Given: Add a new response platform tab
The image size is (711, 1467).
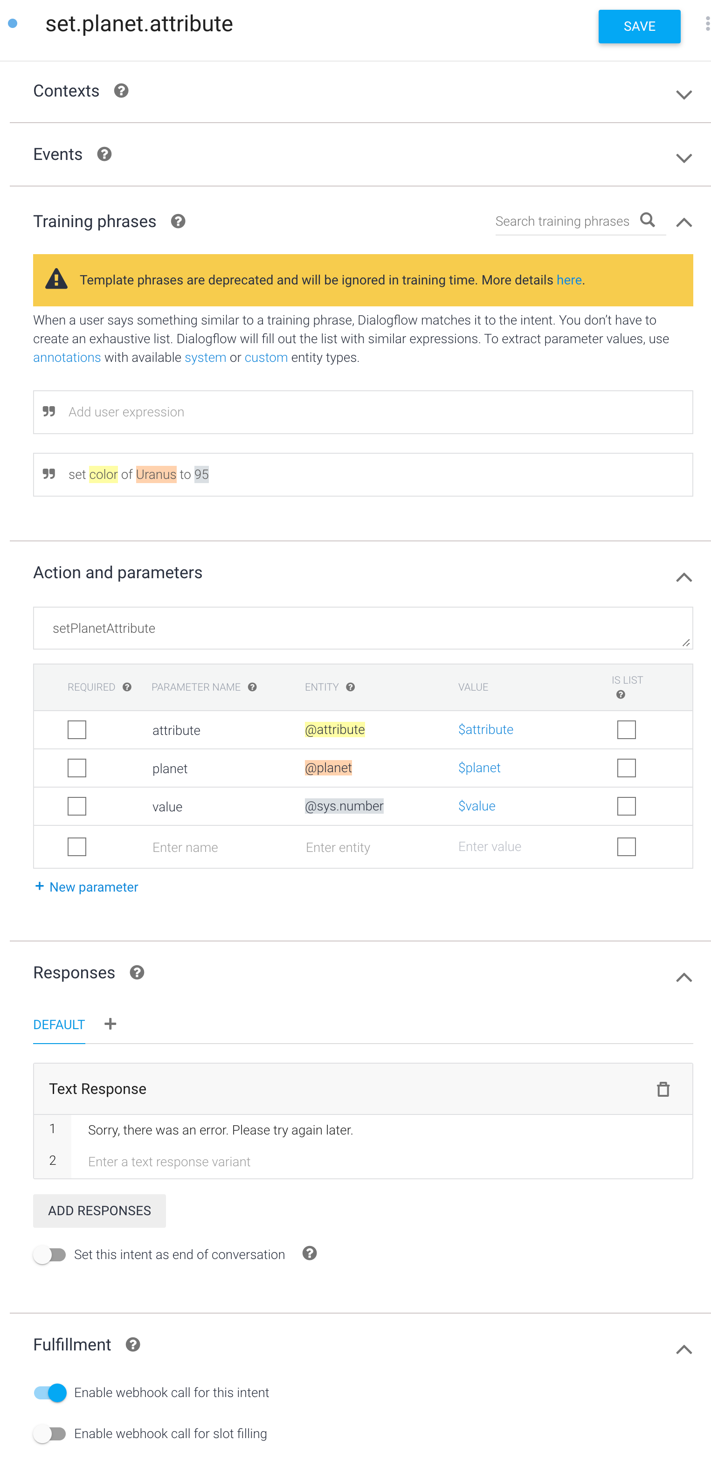Looking at the screenshot, I should pos(110,1024).
